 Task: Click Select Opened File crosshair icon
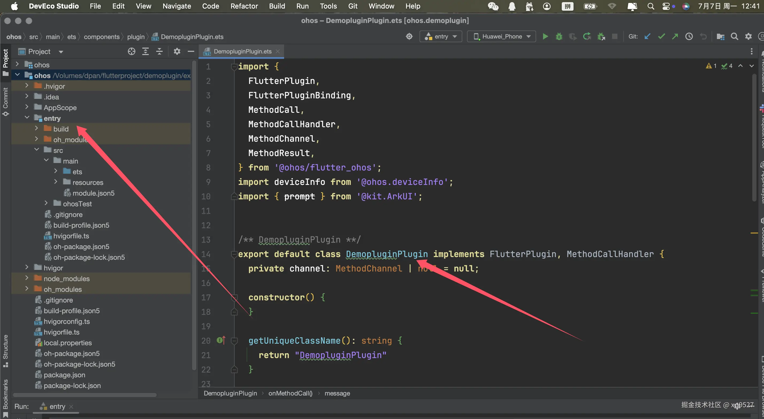coord(131,52)
